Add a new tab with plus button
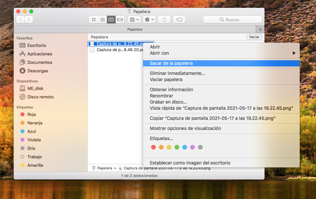Screen dimensions: 316x199 [260, 29]
